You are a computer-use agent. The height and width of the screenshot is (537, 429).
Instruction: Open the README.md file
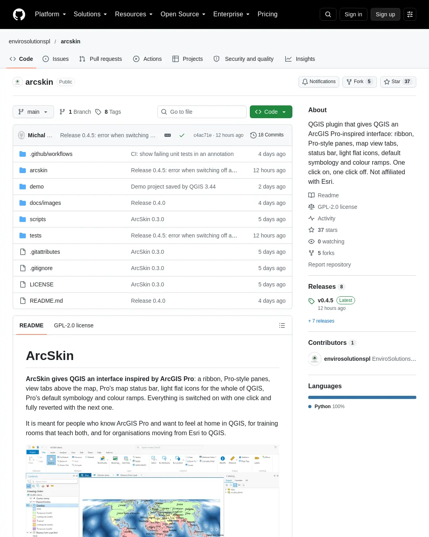click(x=46, y=301)
